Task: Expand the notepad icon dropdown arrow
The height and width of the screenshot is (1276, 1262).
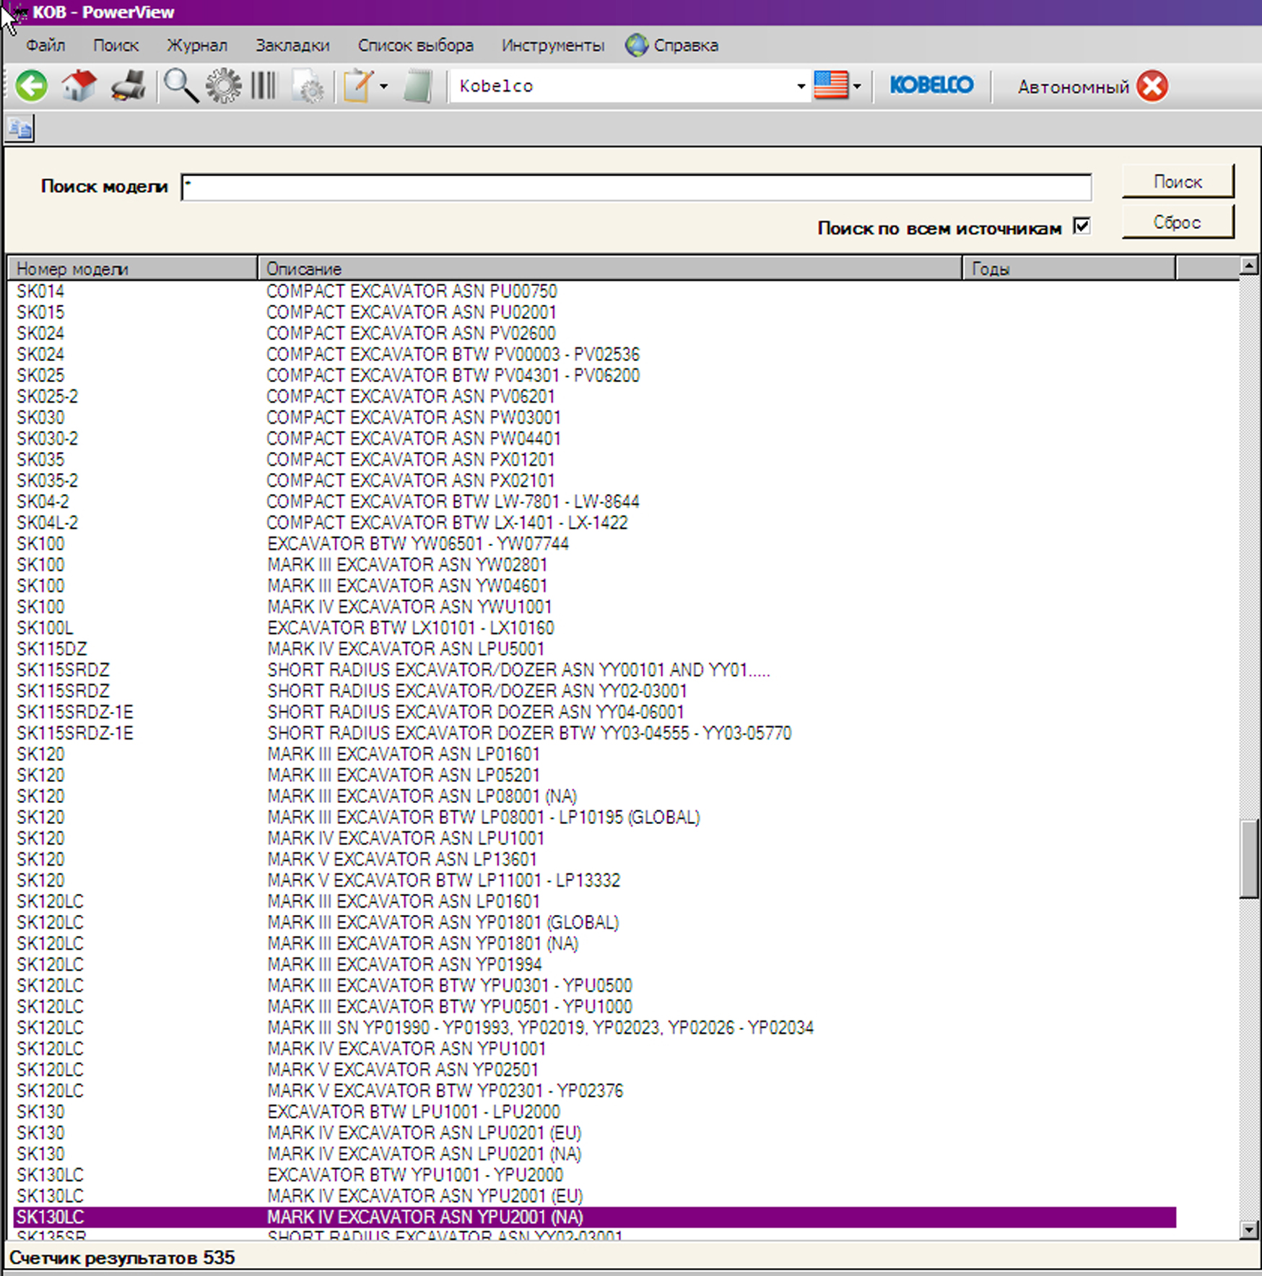Action: pos(384,87)
